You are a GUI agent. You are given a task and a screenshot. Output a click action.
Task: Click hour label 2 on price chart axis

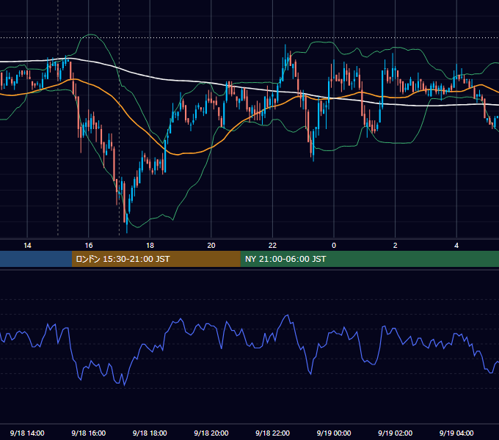click(x=396, y=246)
